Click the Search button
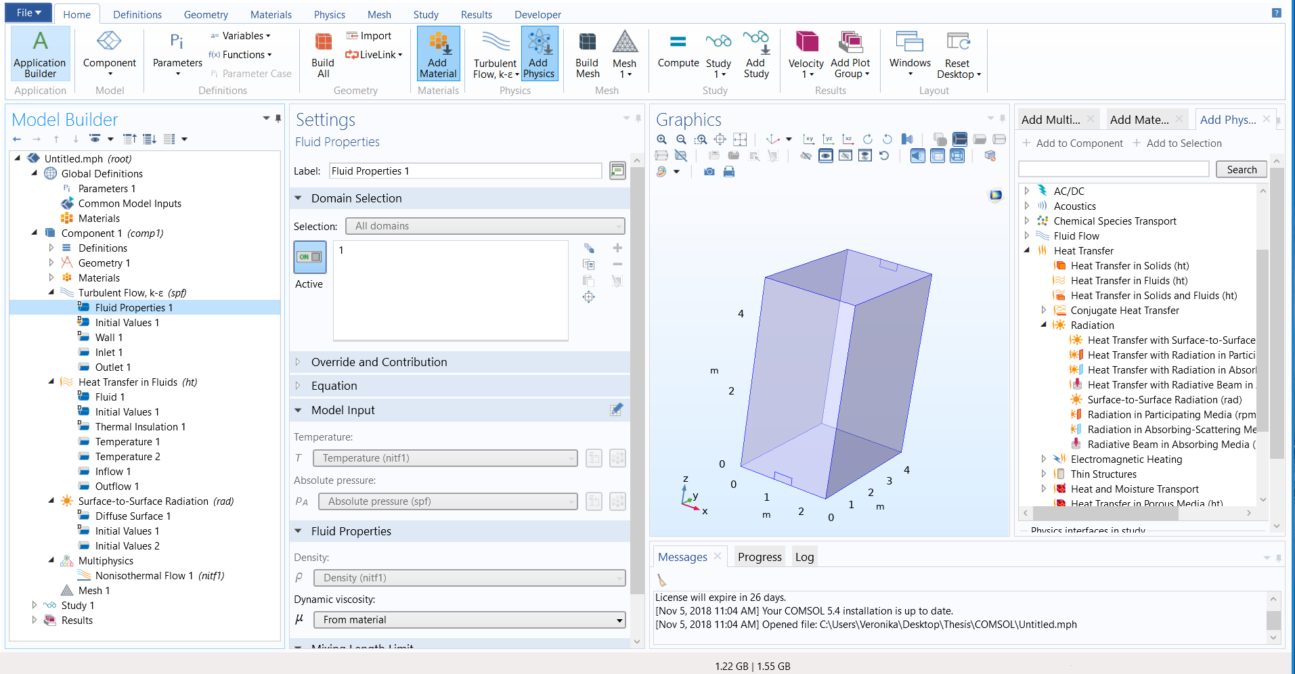The height and width of the screenshot is (674, 1295). coord(1241,170)
